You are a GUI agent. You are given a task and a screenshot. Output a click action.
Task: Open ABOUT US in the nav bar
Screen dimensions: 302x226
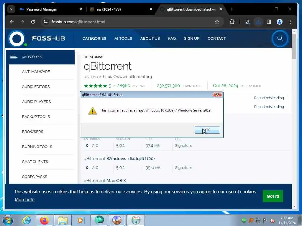tap(150, 39)
